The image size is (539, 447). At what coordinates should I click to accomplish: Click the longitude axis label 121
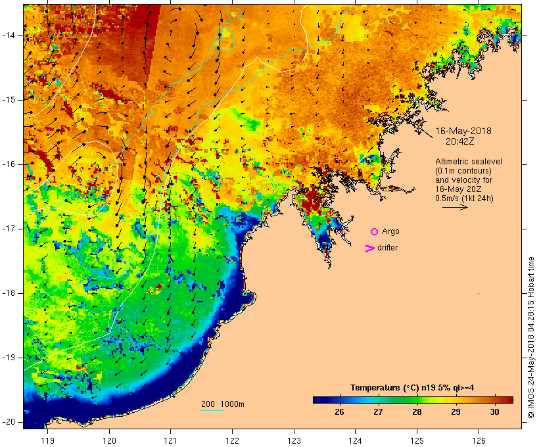click(170, 440)
